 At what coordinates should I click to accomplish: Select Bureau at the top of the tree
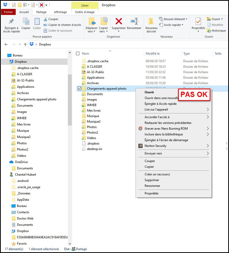pos(15,55)
